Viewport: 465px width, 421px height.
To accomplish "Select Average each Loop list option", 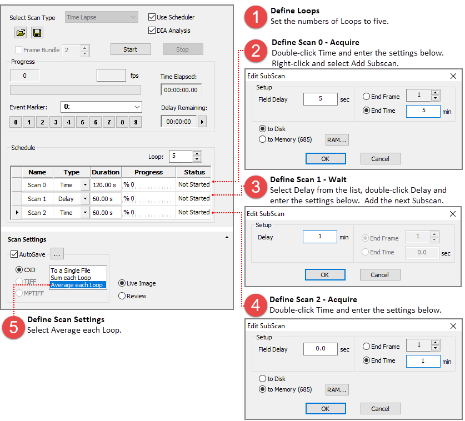I will tap(77, 285).
